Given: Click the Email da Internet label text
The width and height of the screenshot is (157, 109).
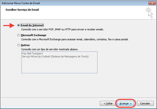Looking at the screenshot, I should [32, 25].
